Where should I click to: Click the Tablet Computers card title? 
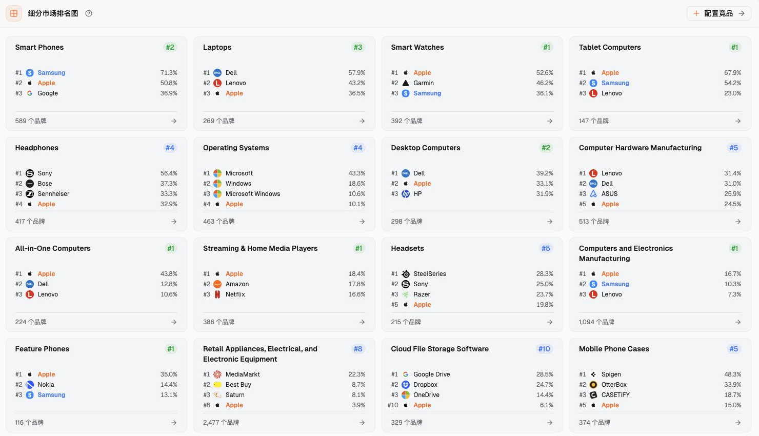pyautogui.click(x=610, y=47)
